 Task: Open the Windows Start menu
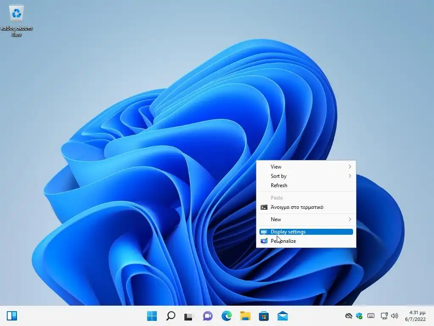pyautogui.click(x=152, y=316)
